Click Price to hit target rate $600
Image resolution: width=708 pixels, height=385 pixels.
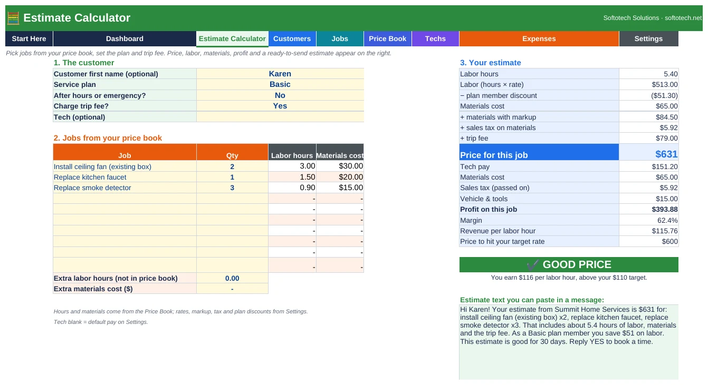tap(649, 241)
